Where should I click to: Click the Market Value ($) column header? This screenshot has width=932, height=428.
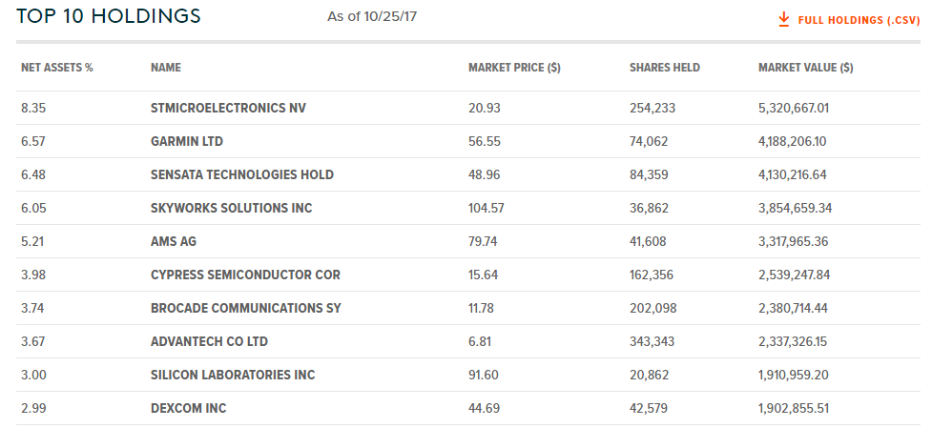pos(805,68)
